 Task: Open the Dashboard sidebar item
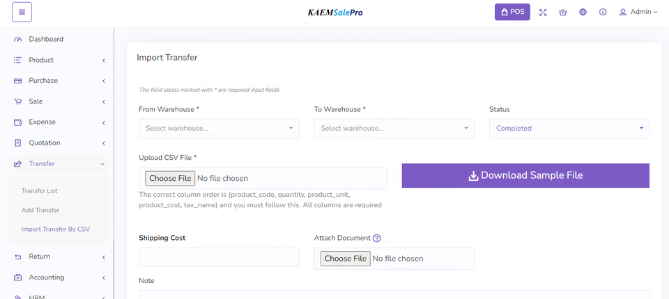point(46,39)
